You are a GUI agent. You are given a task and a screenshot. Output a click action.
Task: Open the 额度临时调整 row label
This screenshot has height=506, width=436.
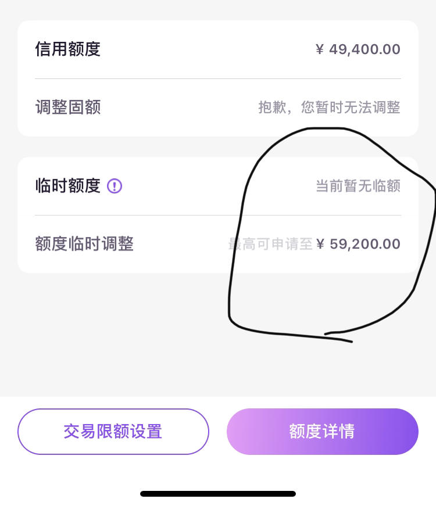click(84, 243)
